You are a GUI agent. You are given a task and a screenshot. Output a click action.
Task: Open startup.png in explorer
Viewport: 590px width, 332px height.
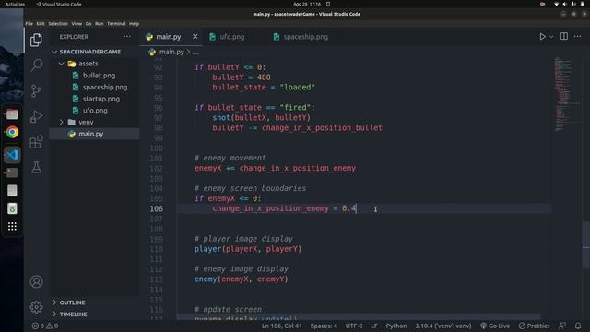click(x=101, y=99)
